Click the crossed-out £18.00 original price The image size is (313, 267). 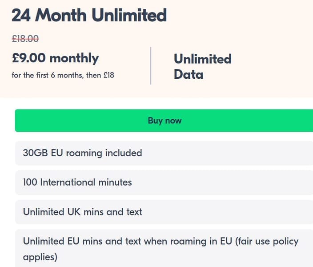tap(25, 39)
